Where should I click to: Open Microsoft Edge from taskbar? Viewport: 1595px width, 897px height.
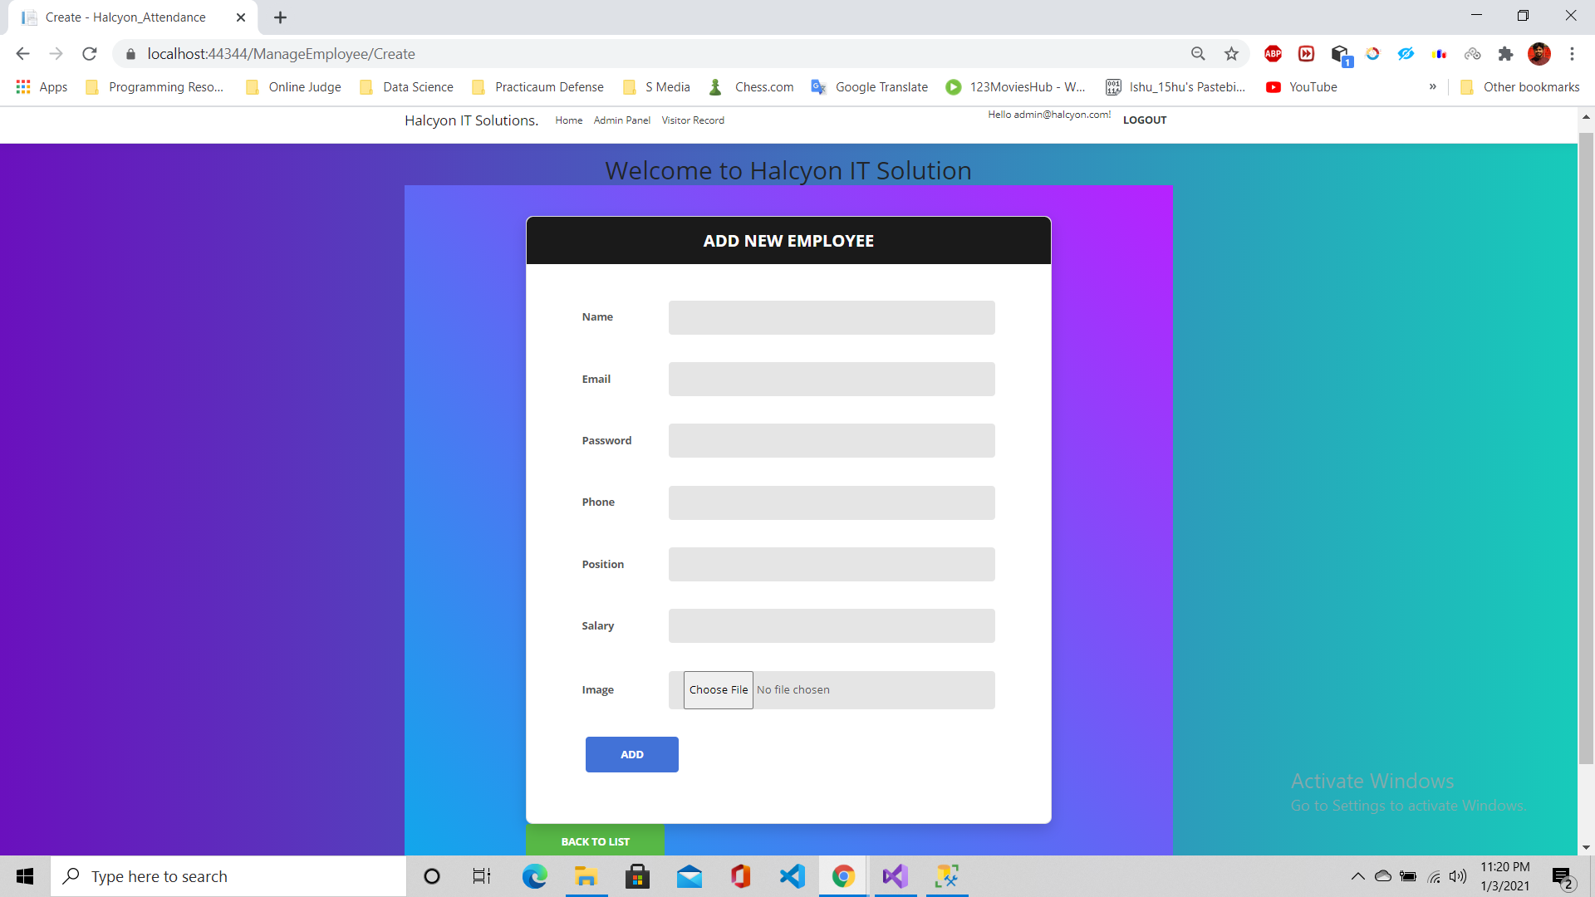point(534,876)
